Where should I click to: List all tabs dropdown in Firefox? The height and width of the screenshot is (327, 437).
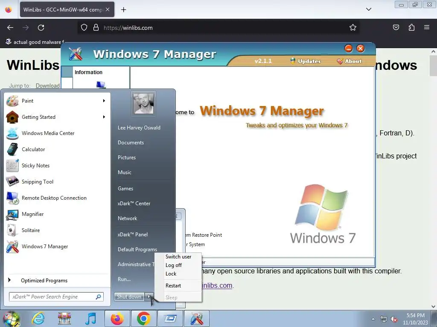368,9
